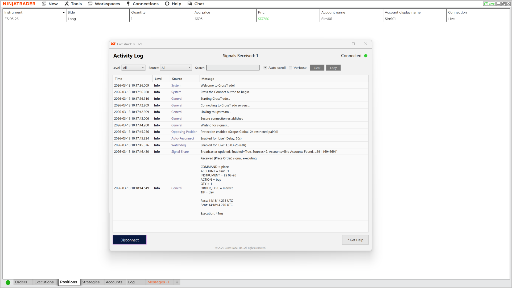Open the Messages - 1 tab
Image resolution: width=512 pixels, height=288 pixels.
click(x=158, y=282)
